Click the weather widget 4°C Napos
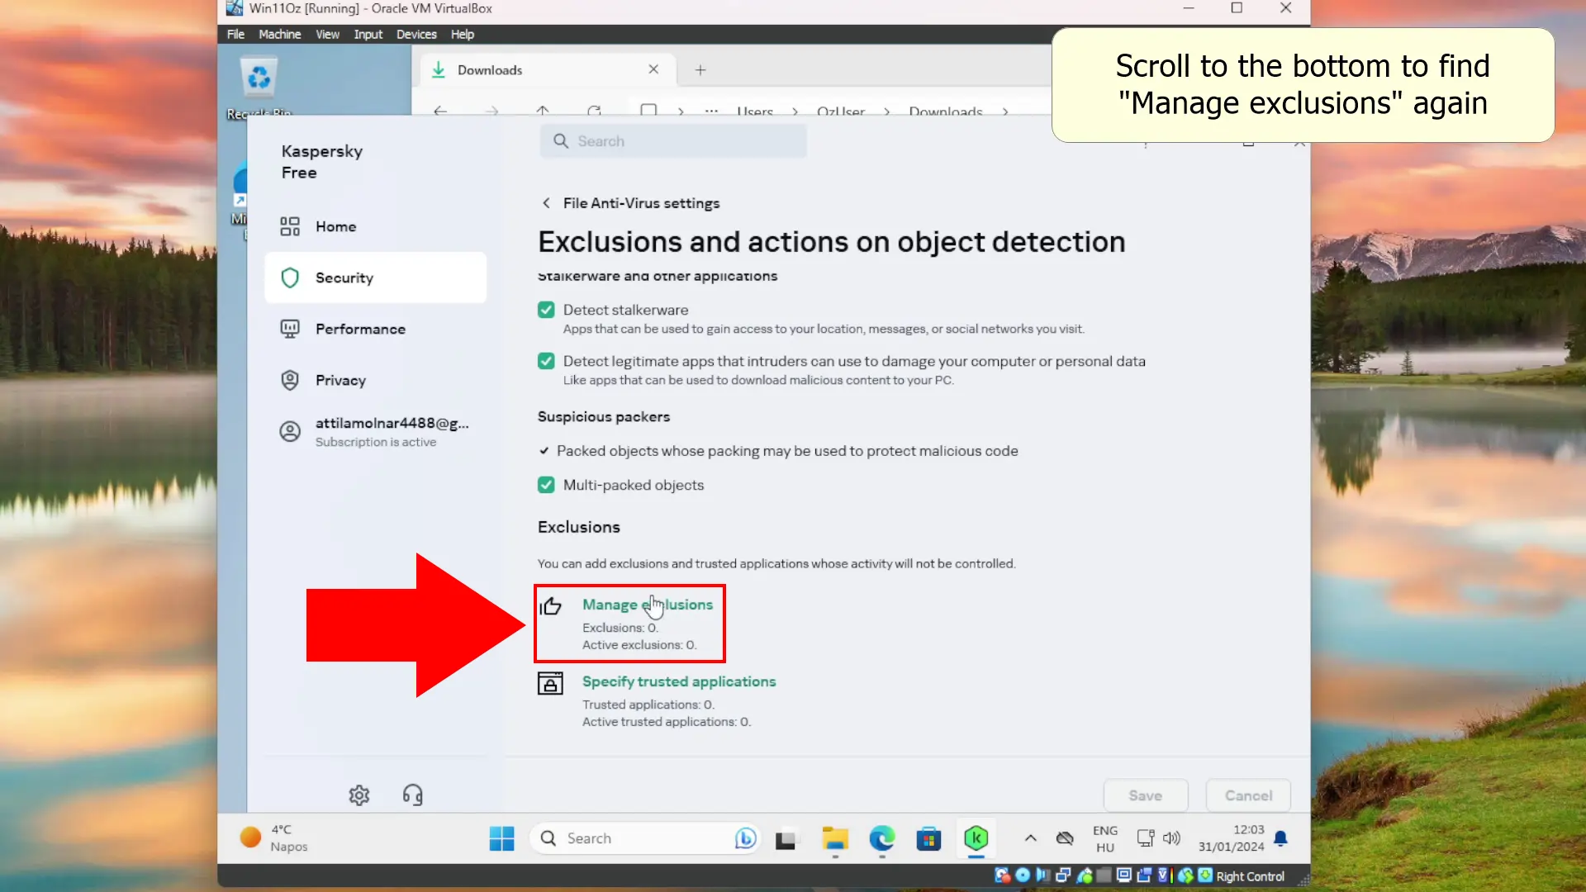 click(x=274, y=838)
